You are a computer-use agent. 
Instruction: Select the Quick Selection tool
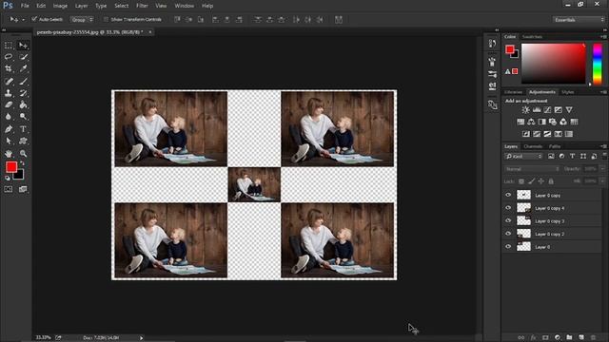[x=23, y=57]
